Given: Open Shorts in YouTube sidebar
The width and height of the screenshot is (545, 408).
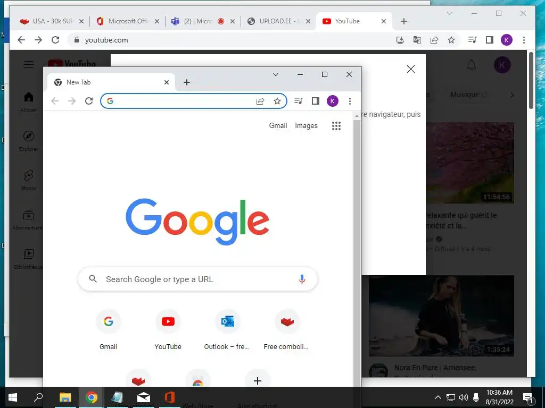Looking at the screenshot, I should (x=29, y=181).
